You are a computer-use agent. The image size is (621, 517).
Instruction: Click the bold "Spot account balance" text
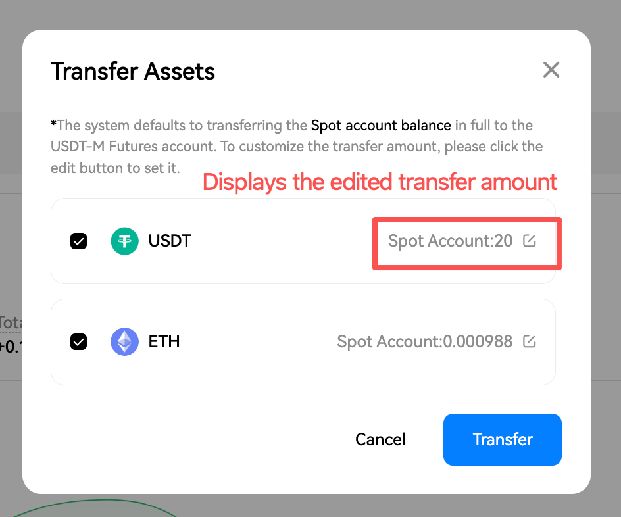tap(381, 125)
